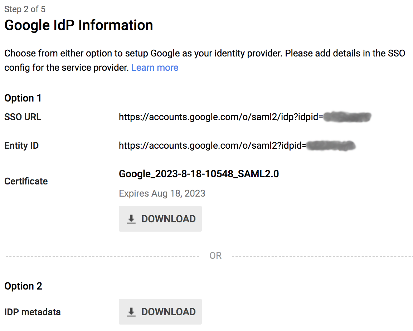Click the certificate name Google_2023-8-18-10548_SAML2.0
The image size is (413, 331).
[199, 174]
